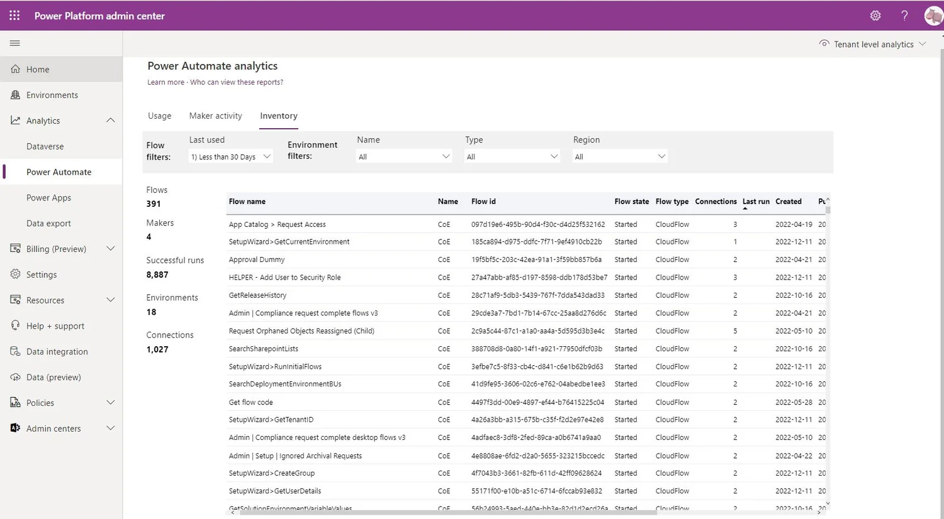The height and width of the screenshot is (519, 944).
Task: Sort table by Last run column
Action: [756, 202]
